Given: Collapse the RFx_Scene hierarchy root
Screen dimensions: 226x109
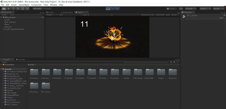Looking at the screenshot, I should (x=1, y=17).
